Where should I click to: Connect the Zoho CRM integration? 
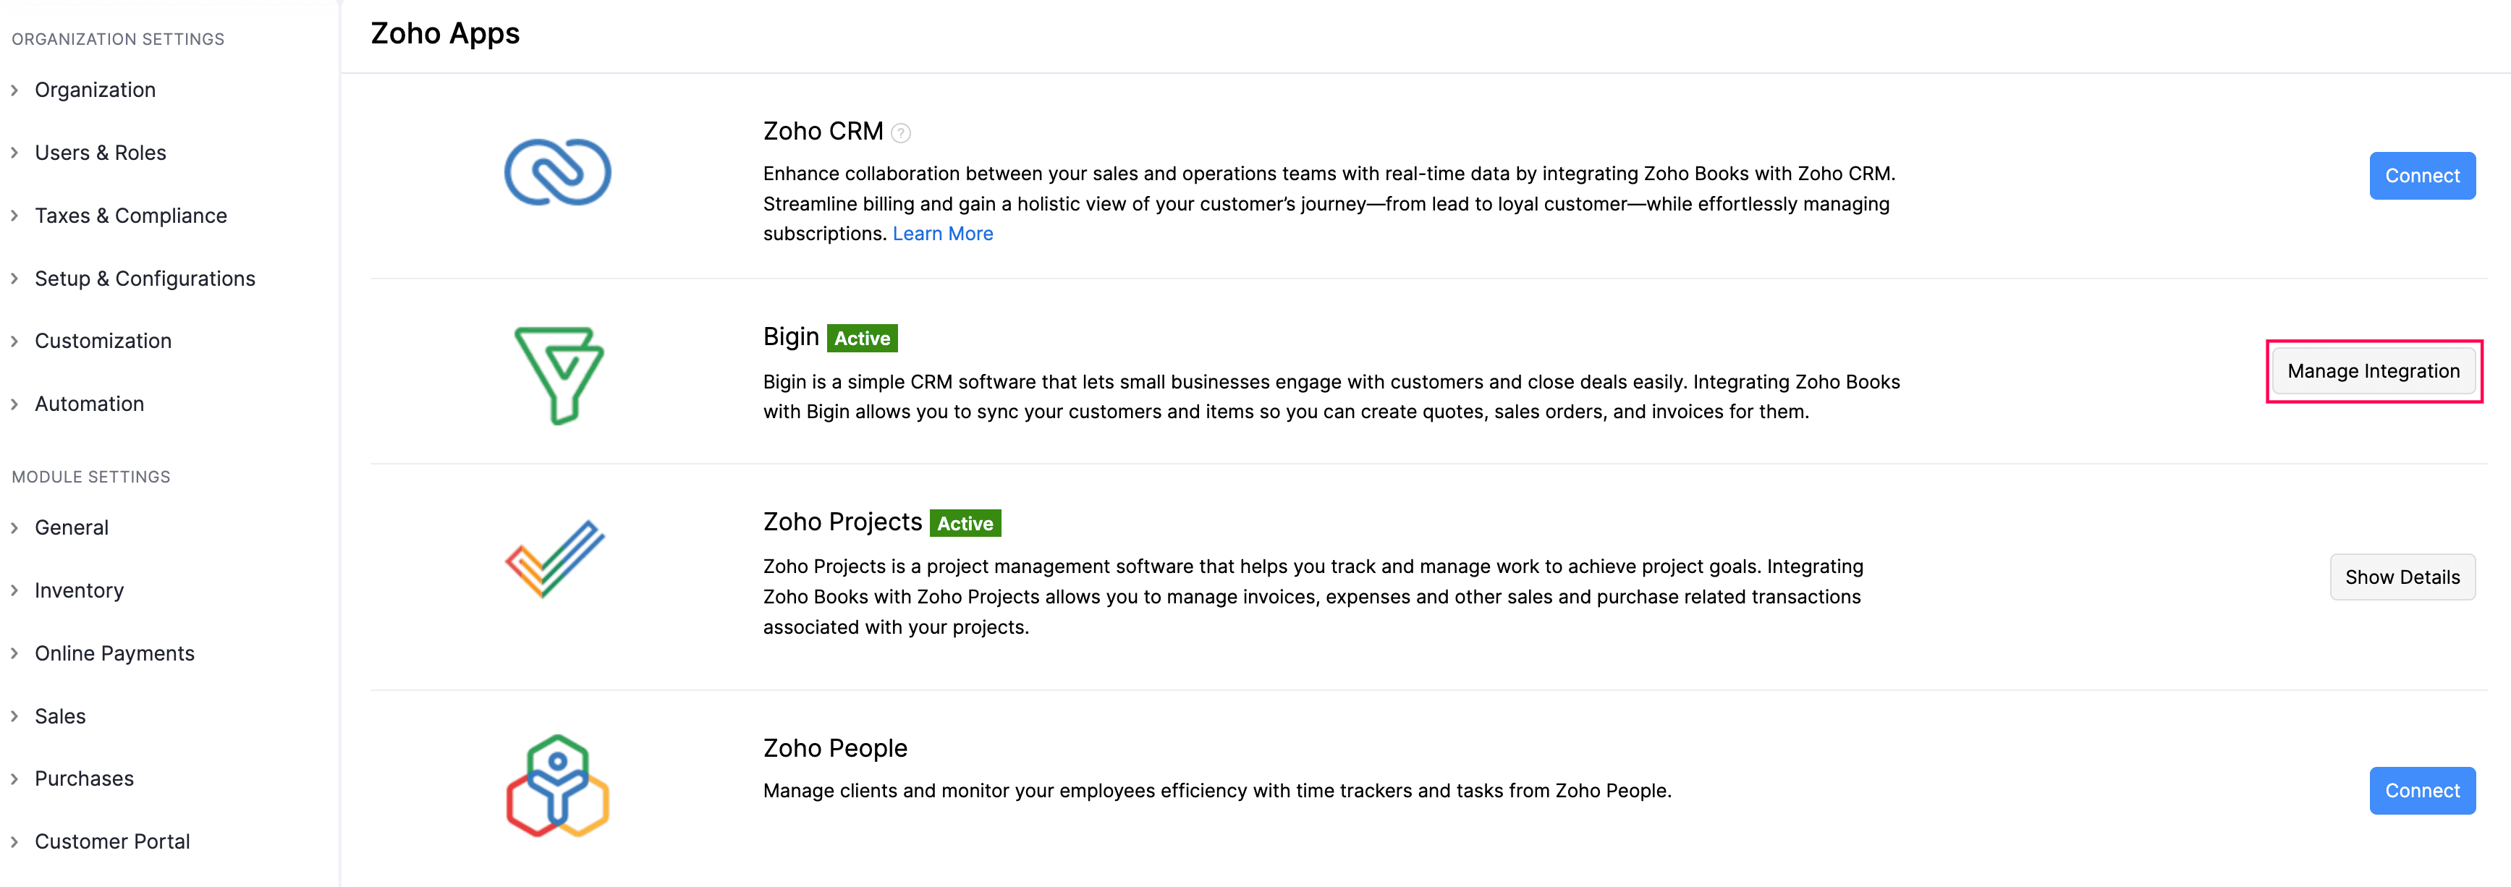(2421, 177)
